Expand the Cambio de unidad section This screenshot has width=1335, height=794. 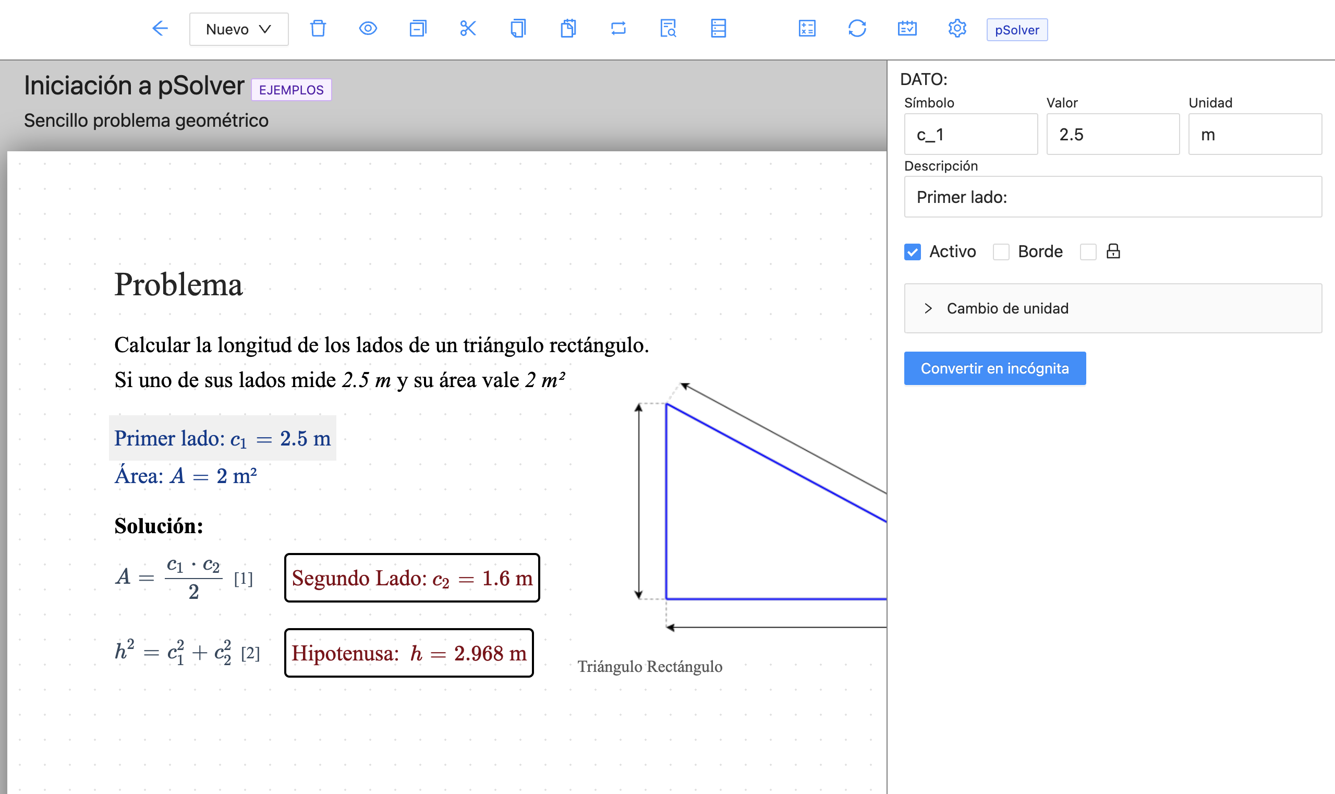click(1112, 308)
